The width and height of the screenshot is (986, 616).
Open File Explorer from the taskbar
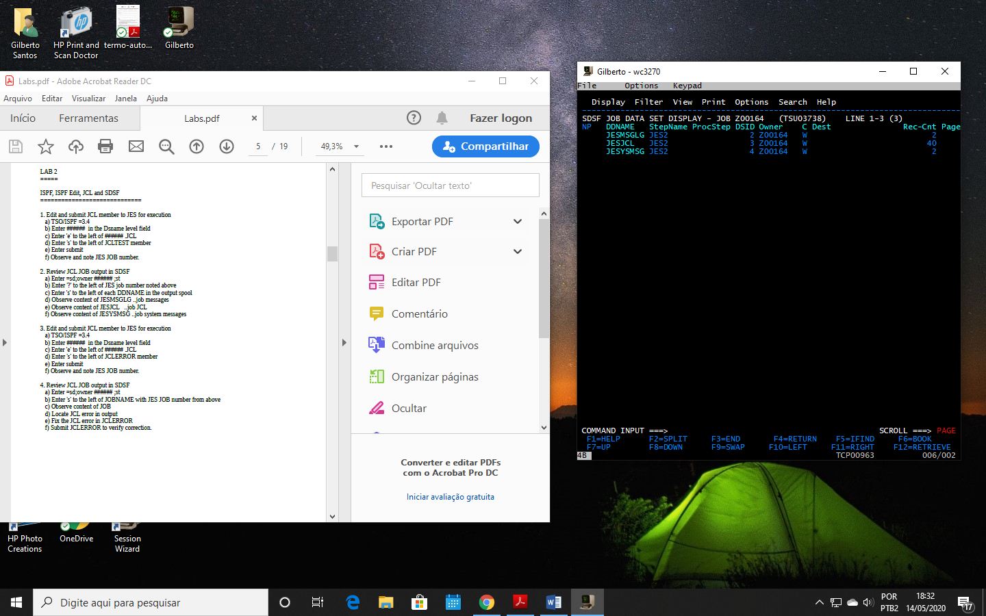(x=386, y=602)
